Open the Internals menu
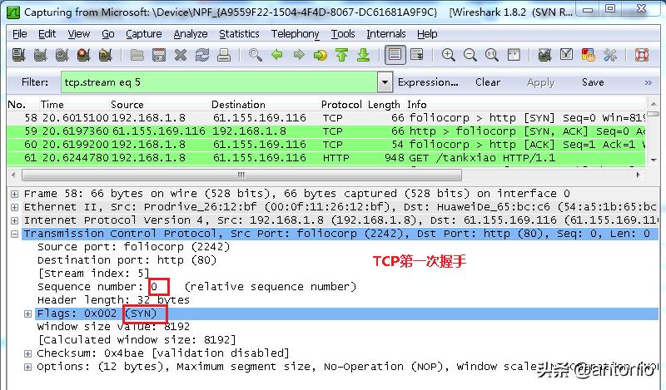Viewport: 666px width, 390px height. tap(386, 33)
